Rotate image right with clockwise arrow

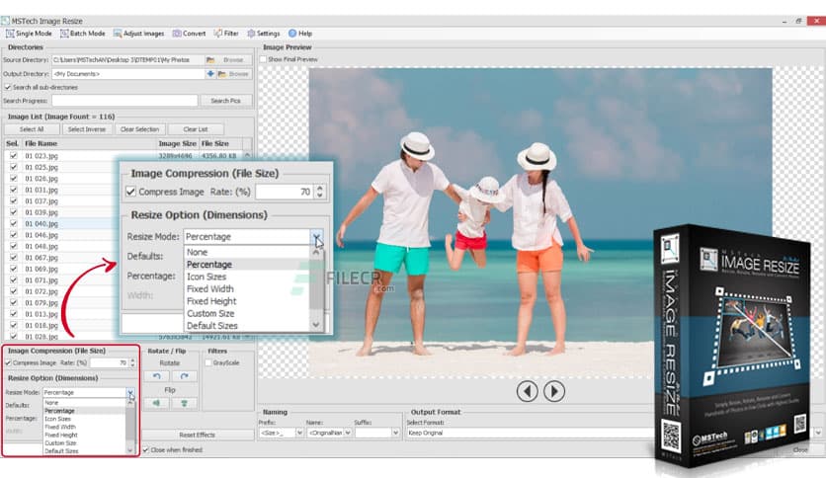(184, 376)
